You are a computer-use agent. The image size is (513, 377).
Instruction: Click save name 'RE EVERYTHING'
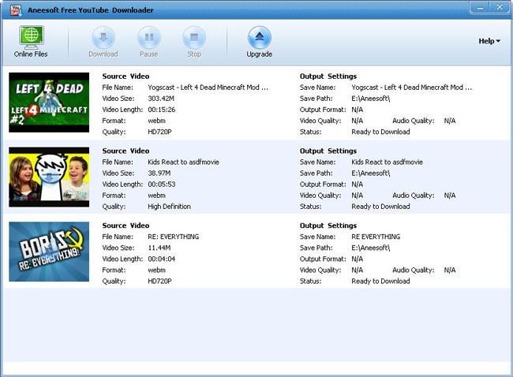pos(376,237)
